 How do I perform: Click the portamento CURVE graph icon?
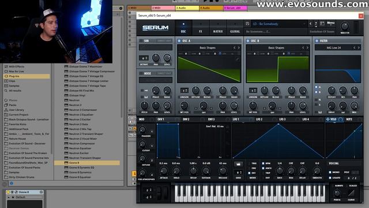[x=351, y=194]
